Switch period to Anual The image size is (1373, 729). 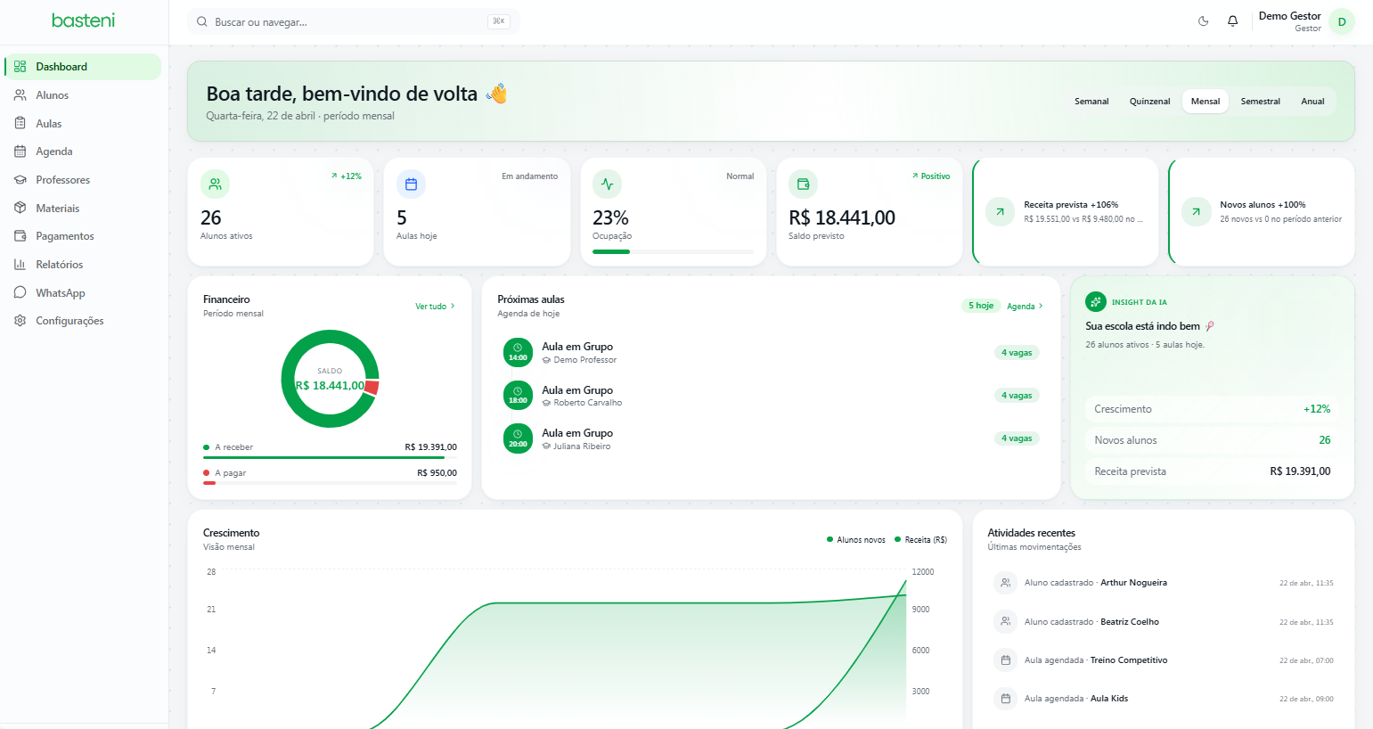[1312, 102]
